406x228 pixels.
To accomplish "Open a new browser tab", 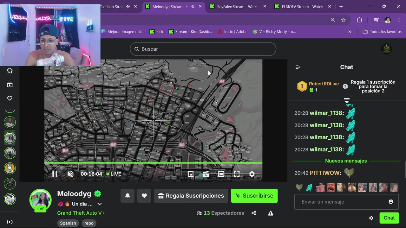I will pyautogui.click(x=341, y=6).
